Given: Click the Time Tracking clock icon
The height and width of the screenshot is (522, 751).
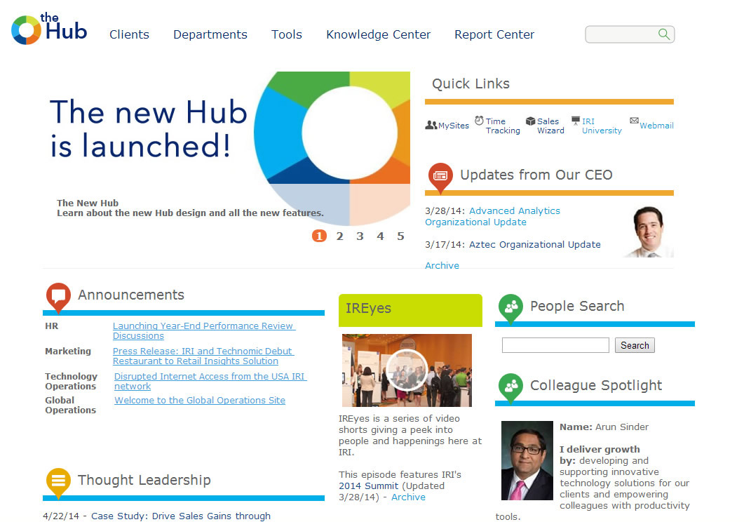Looking at the screenshot, I should pyautogui.click(x=479, y=121).
